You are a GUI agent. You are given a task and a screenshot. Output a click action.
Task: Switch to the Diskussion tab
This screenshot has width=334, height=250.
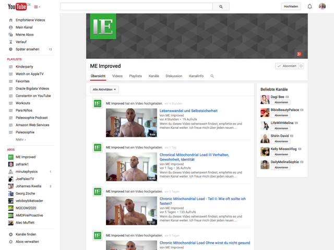click(174, 76)
